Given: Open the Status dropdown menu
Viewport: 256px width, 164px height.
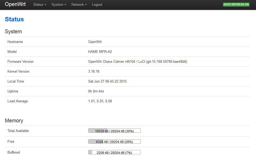Looking at the screenshot, I should point(40,5).
